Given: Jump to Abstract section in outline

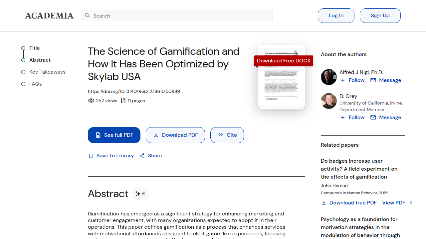Looking at the screenshot, I should [x=40, y=60].
